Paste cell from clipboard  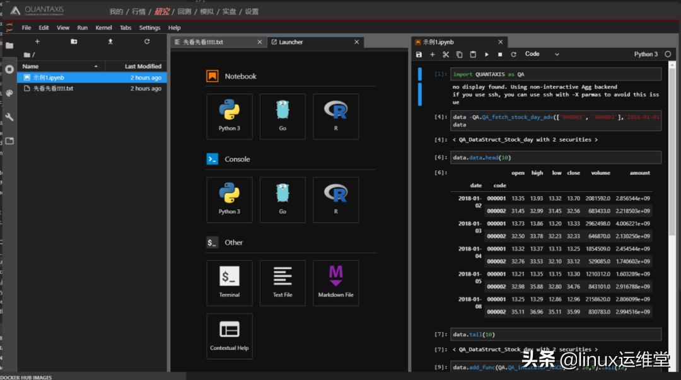473,54
